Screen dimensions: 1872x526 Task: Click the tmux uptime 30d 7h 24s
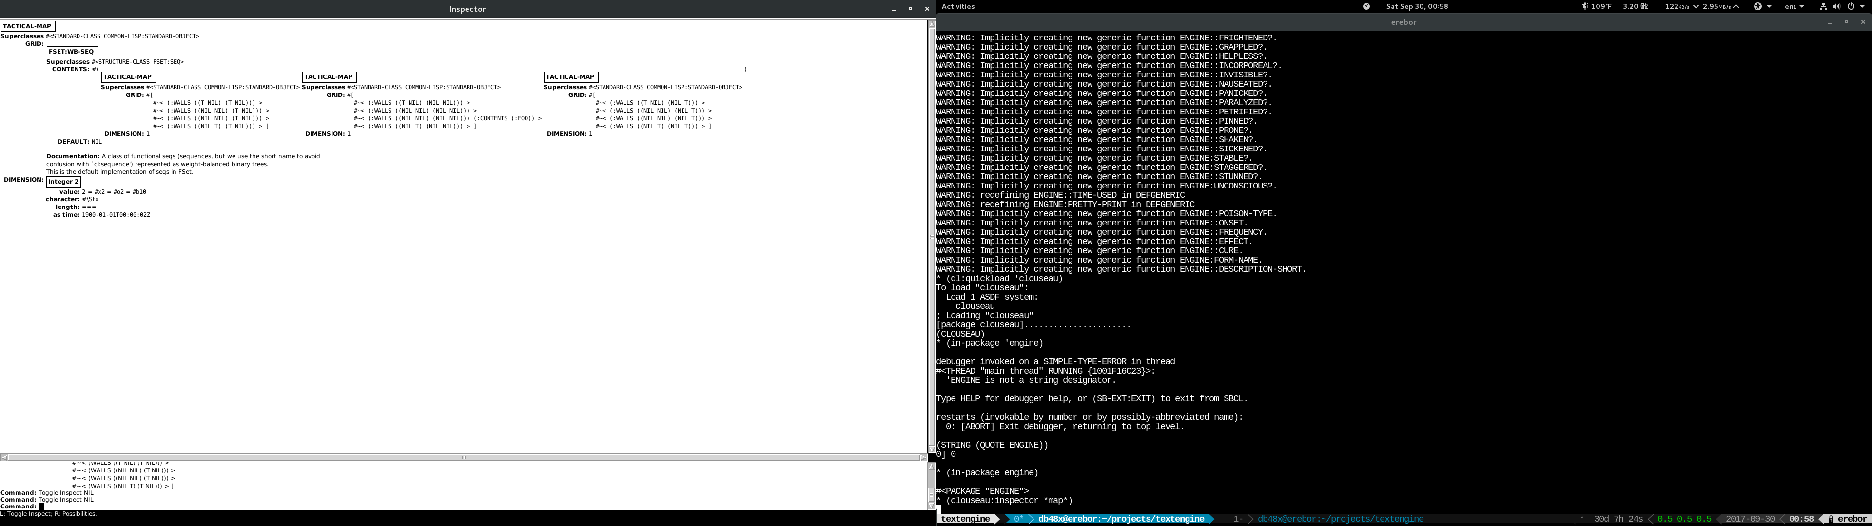point(1618,519)
